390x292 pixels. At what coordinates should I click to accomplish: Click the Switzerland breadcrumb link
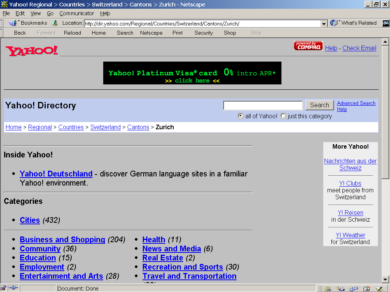point(105,127)
